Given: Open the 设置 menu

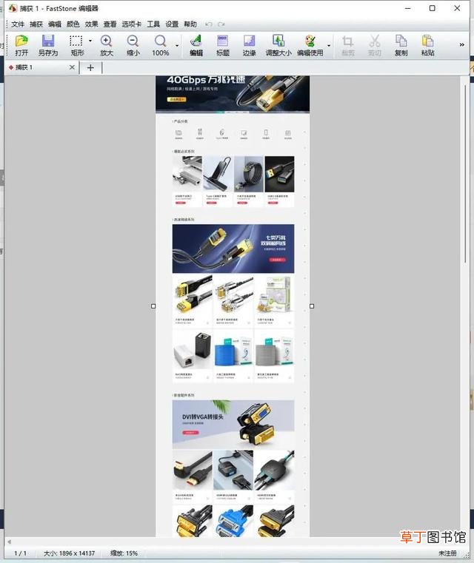Looking at the screenshot, I should 172,24.
